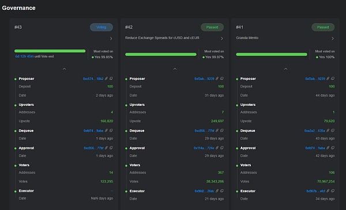Collapse details of proposal #41
Screen dimensions: 346x210
click(x=286, y=69)
